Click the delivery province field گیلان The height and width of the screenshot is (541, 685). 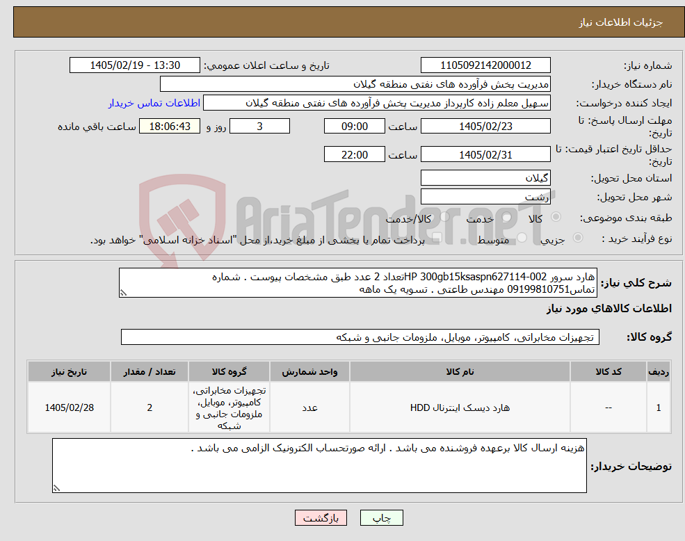(x=485, y=178)
